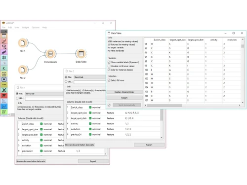Select the File radio button in File 1 window

pos(17,94)
